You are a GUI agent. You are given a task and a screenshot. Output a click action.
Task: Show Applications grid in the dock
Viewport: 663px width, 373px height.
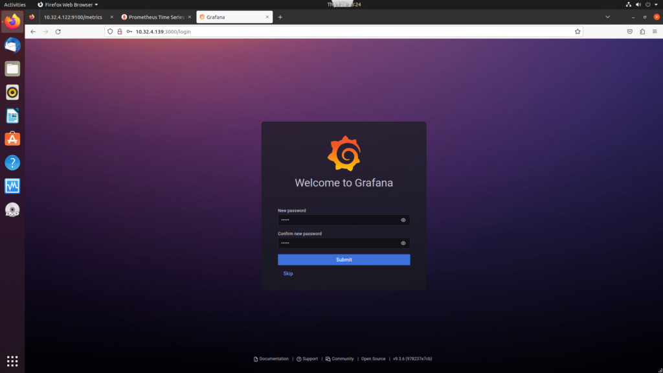pos(12,361)
